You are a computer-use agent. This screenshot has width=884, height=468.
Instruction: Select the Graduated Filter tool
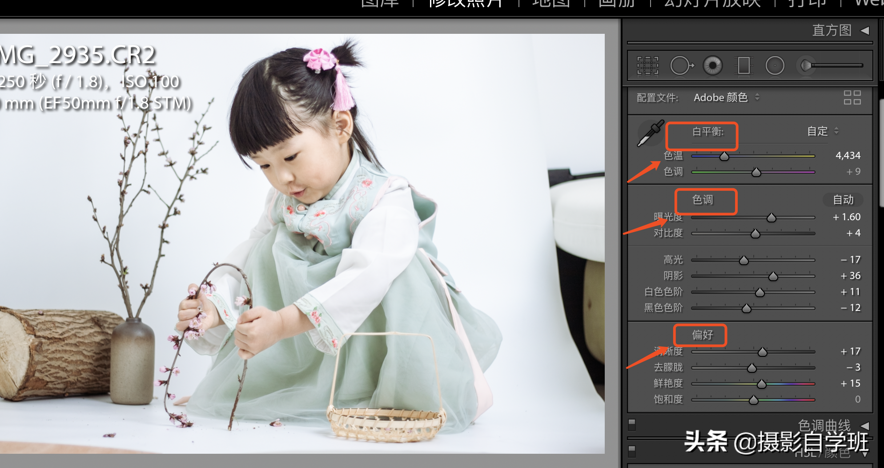click(x=743, y=66)
